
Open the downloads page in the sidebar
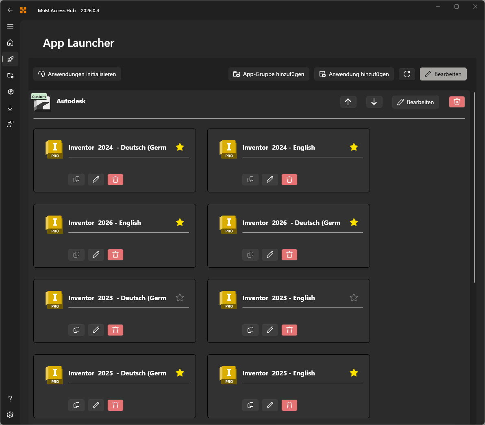(x=10, y=108)
